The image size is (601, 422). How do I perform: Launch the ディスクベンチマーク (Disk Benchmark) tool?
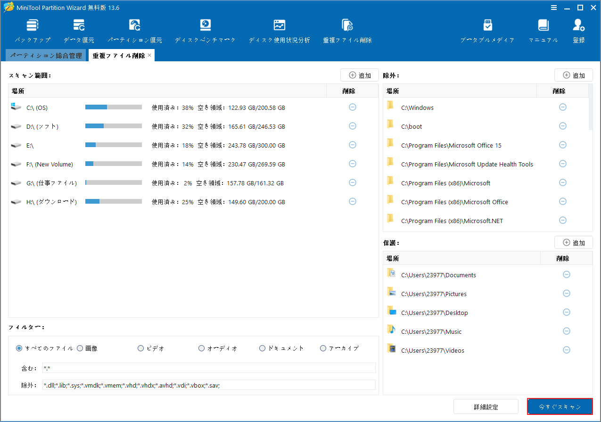(205, 29)
